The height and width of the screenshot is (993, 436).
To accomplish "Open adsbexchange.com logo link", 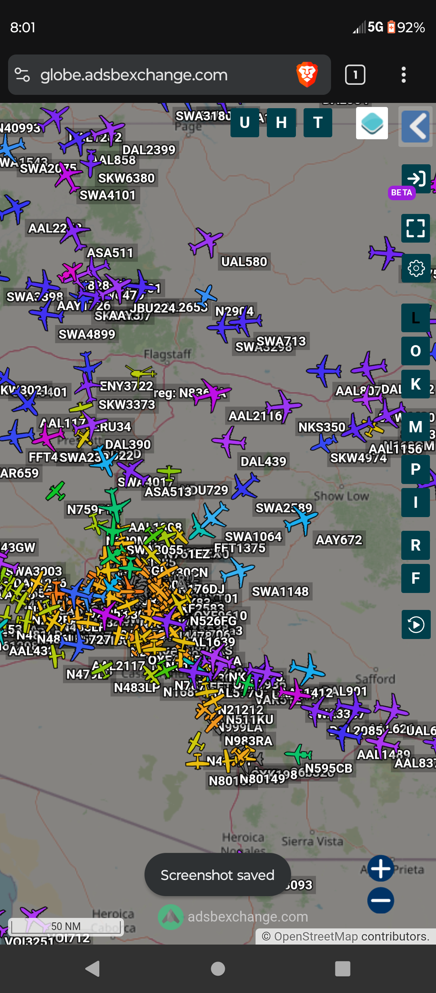I will point(233,917).
